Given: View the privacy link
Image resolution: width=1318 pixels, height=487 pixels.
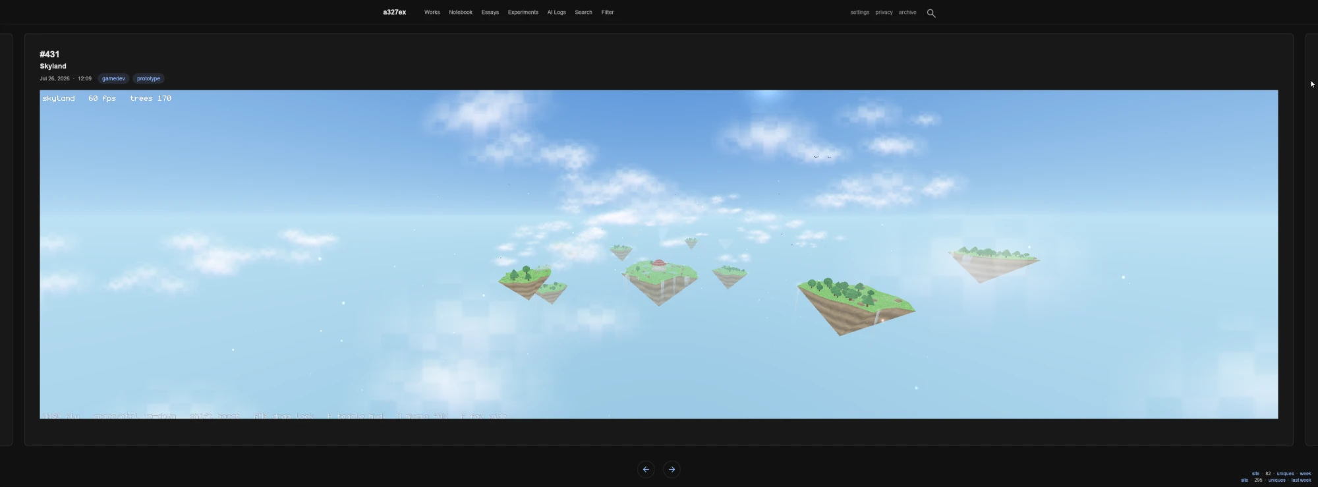Looking at the screenshot, I should 884,12.
